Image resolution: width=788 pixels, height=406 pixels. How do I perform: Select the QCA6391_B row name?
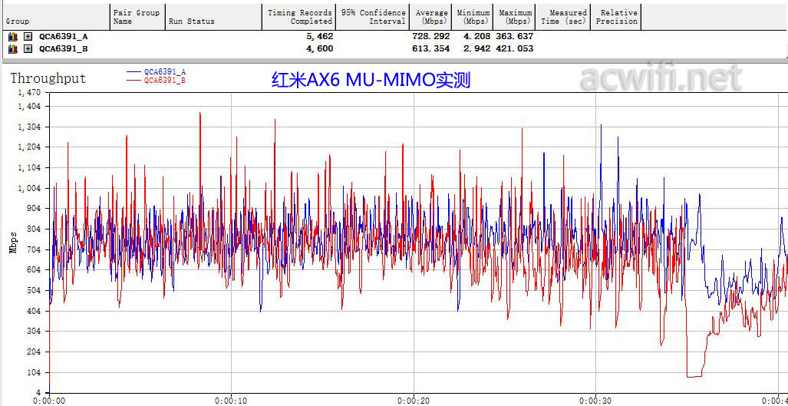coord(64,49)
